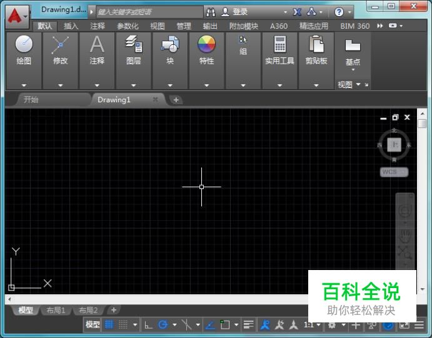Switch to the 布局2 layout tab
432x338 pixels.
pyautogui.click(x=88, y=310)
